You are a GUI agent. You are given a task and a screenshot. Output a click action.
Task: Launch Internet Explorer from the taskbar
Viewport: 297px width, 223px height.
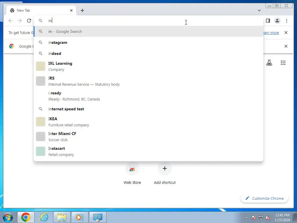[44, 217]
